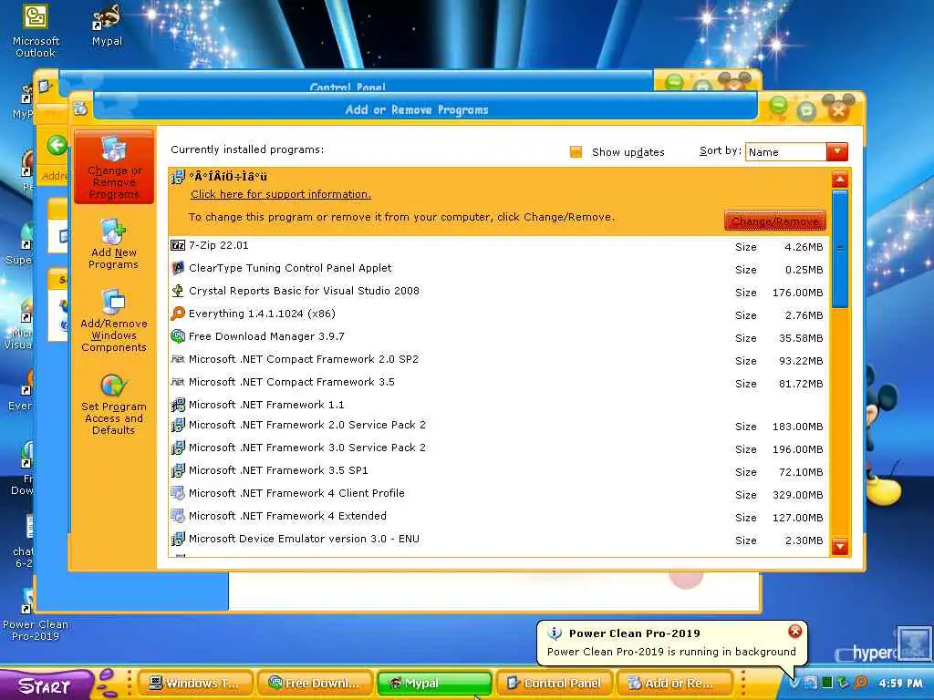Image resolution: width=934 pixels, height=700 pixels.
Task: Open Set Program Access and Defaults icon
Action: [113, 386]
